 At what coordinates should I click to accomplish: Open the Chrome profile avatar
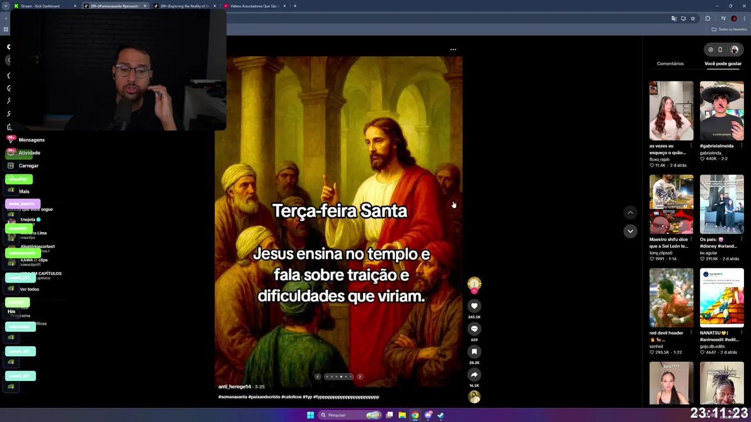coord(734,19)
